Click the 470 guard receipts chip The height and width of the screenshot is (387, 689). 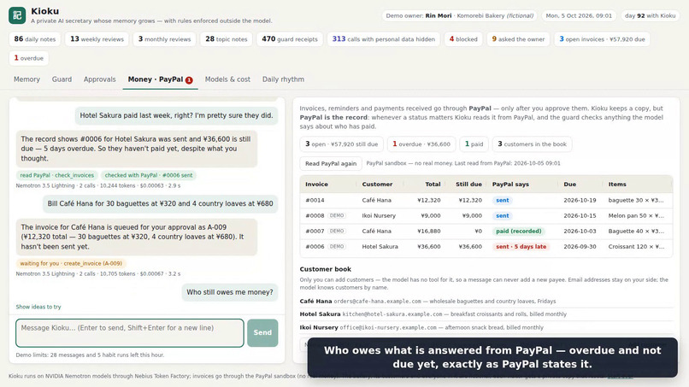tap(290, 39)
